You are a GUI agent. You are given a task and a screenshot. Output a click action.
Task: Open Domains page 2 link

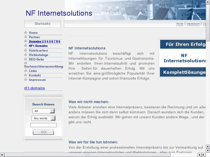pos(43,41)
